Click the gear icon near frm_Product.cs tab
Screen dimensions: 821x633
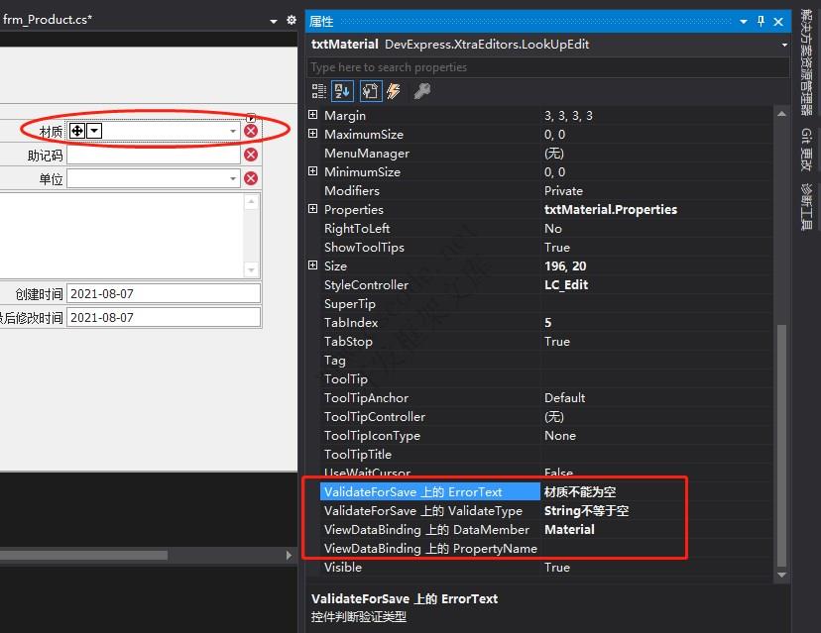(291, 19)
